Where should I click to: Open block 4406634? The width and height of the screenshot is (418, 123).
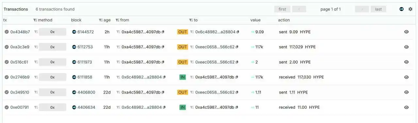86,107
